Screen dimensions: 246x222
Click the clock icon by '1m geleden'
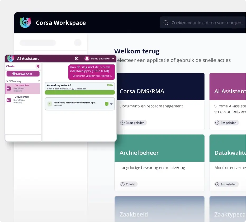(x=217, y=123)
